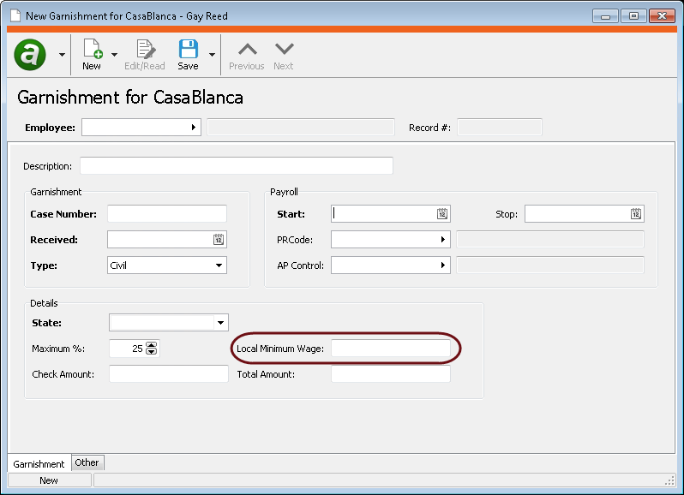The width and height of the screenshot is (684, 495).
Task: Open the Start date calendar picker
Action: click(442, 214)
